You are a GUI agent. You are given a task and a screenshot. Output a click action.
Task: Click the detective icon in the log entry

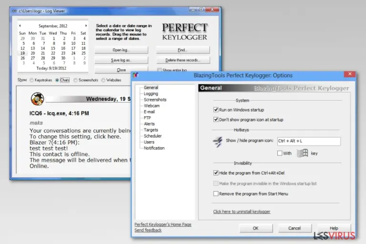coord(37,99)
